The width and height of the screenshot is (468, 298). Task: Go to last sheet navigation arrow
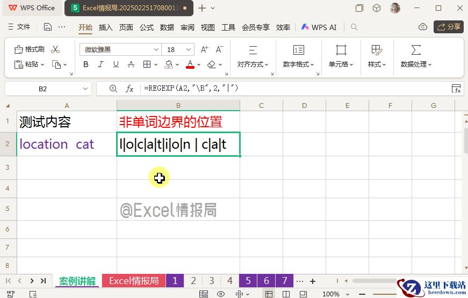(x=44, y=281)
